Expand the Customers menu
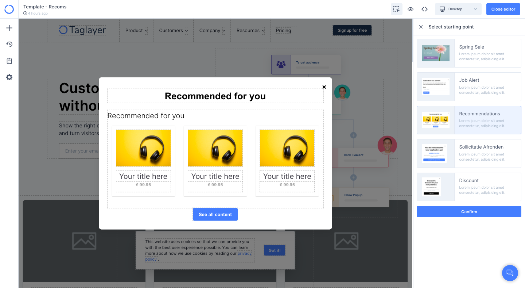The width and height of the screenshot is (525, 288). [x=174, y=31]
